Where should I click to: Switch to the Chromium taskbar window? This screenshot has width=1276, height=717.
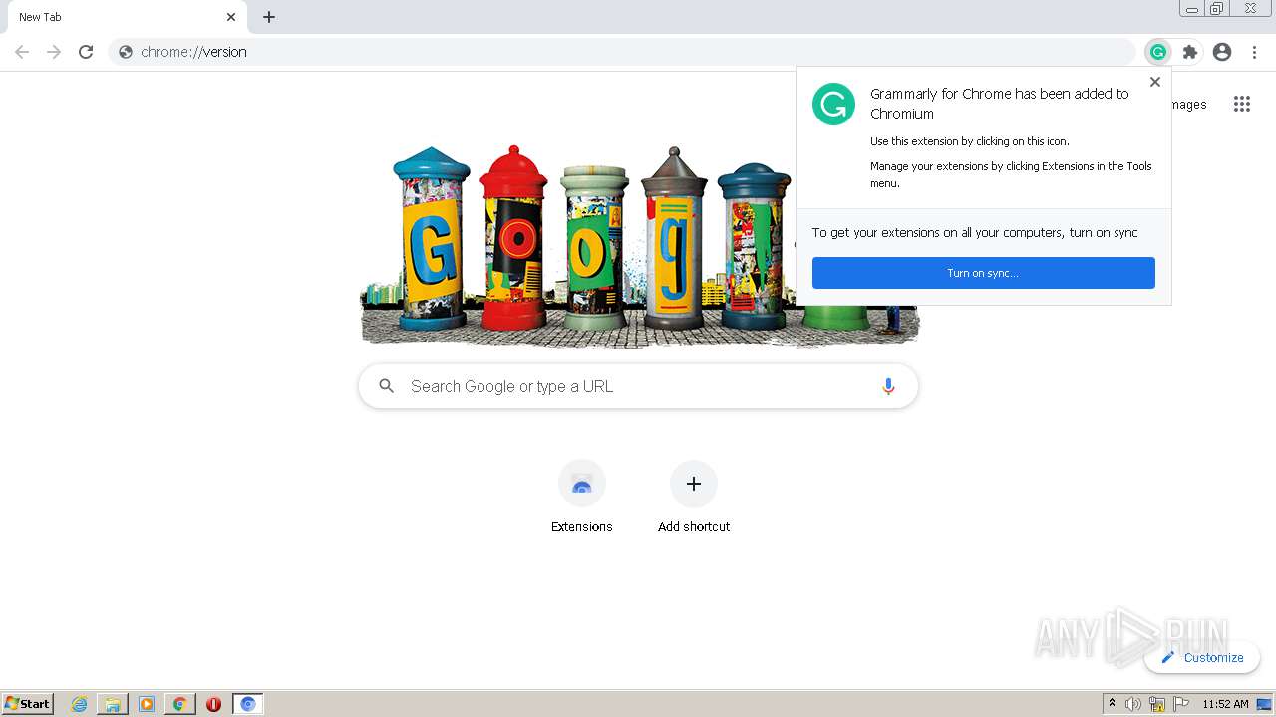click(x=248, y=704)
